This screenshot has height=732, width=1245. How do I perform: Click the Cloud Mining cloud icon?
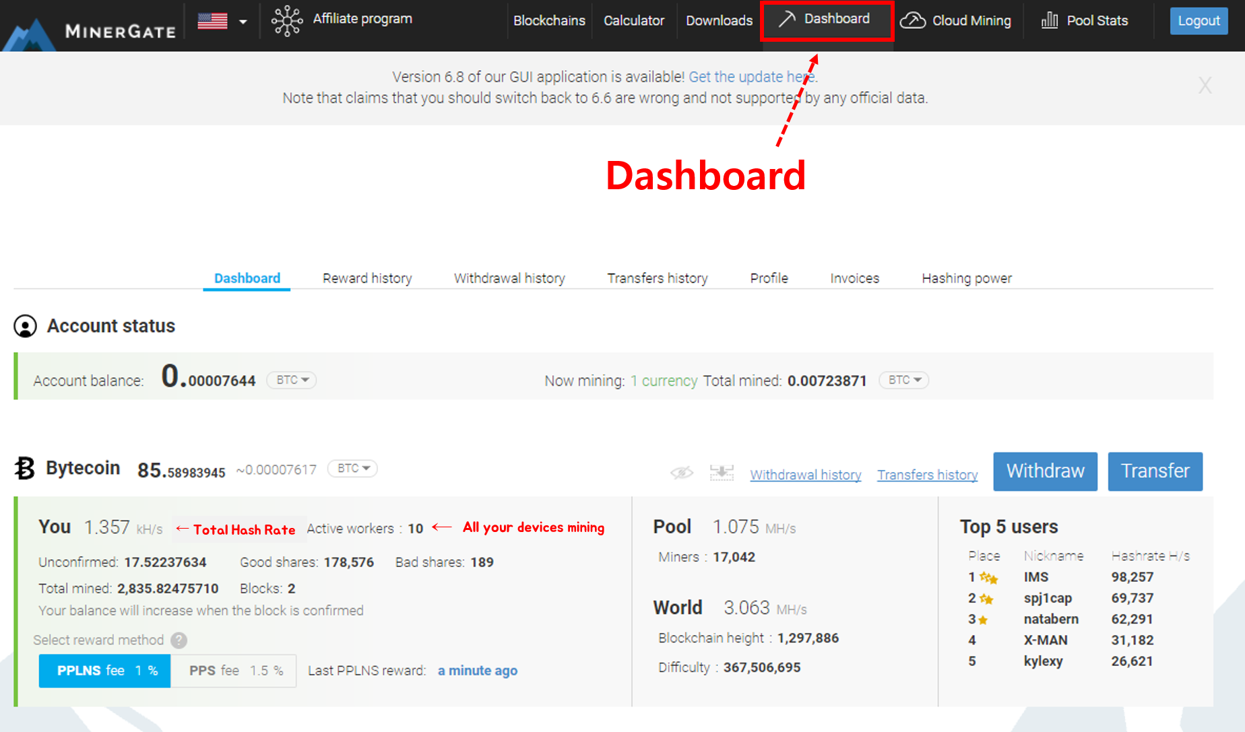coord(913,21)
